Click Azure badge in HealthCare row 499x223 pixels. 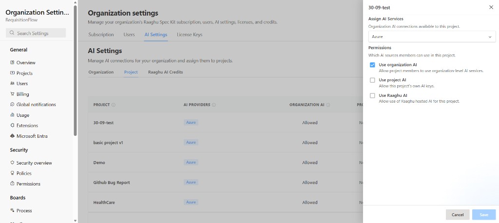click(191, 203)
